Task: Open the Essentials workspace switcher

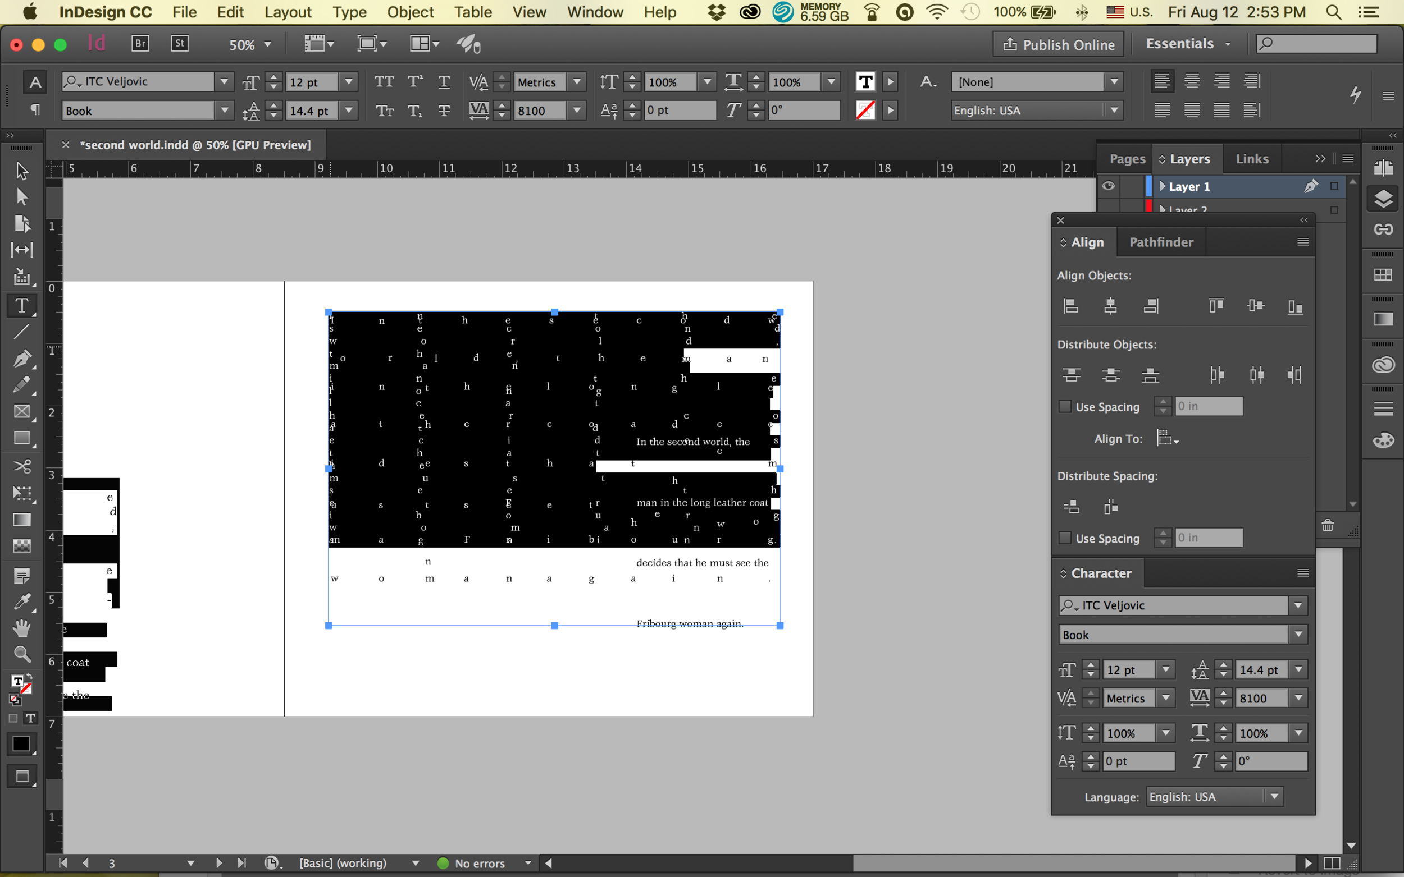Action: (x=1188, y=44)
